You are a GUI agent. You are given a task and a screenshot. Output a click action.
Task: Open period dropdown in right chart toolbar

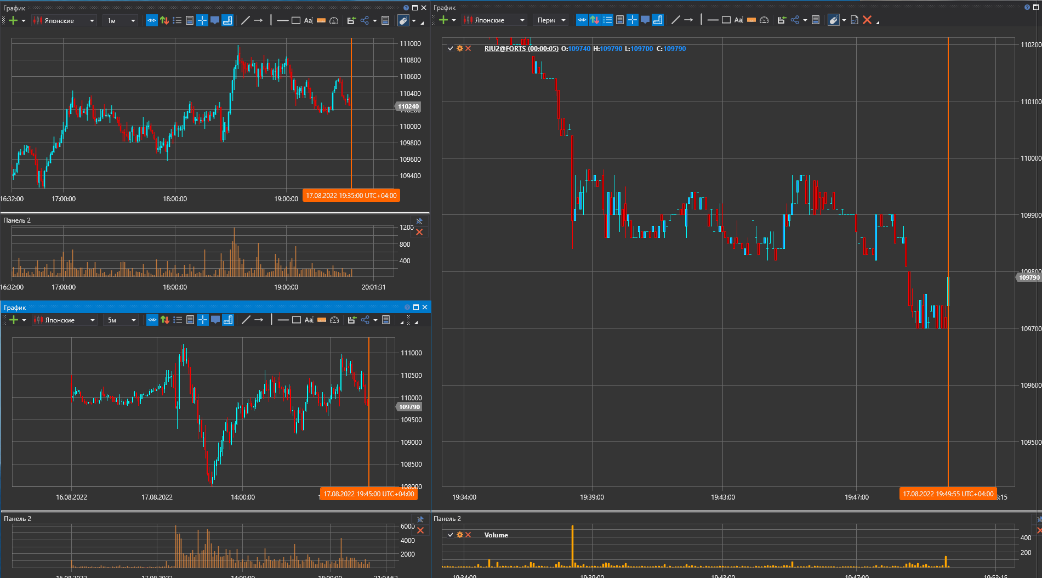[x=551, y=20]
